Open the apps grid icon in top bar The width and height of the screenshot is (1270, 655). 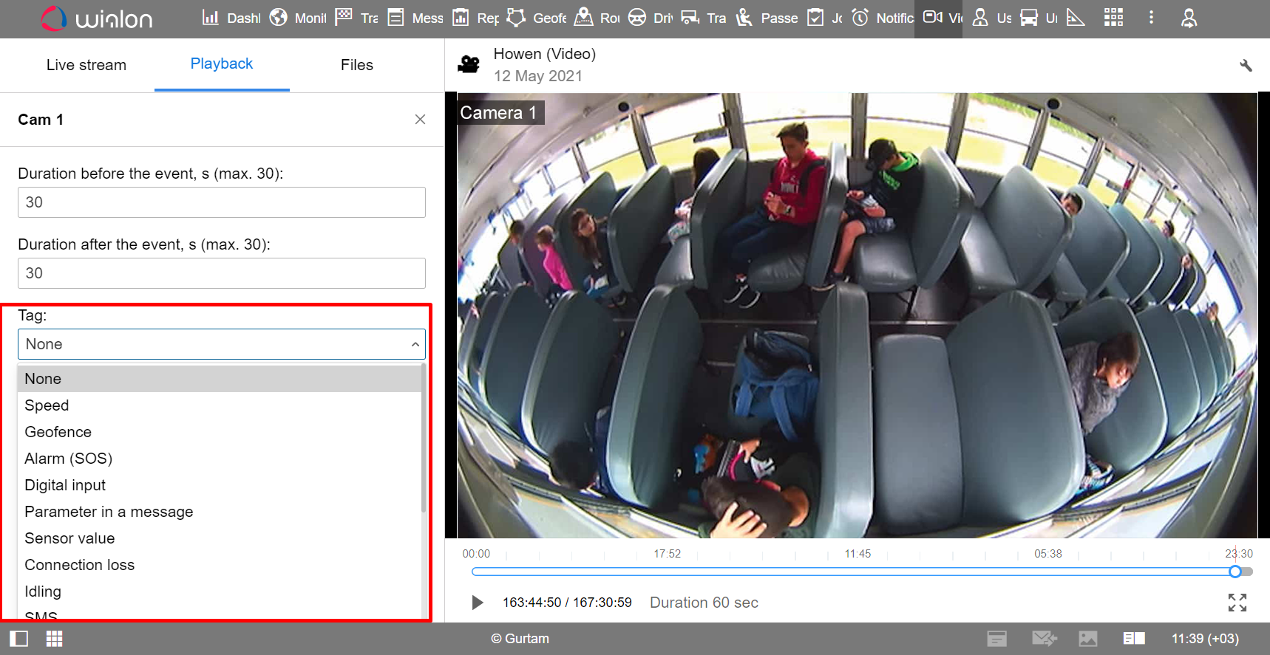tap(1113, 18)
